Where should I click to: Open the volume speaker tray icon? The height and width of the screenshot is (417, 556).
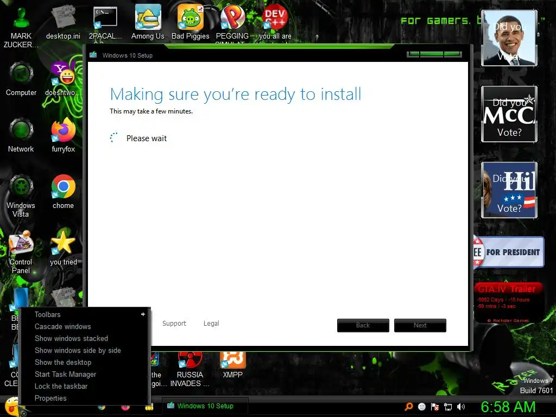(460, 407)
